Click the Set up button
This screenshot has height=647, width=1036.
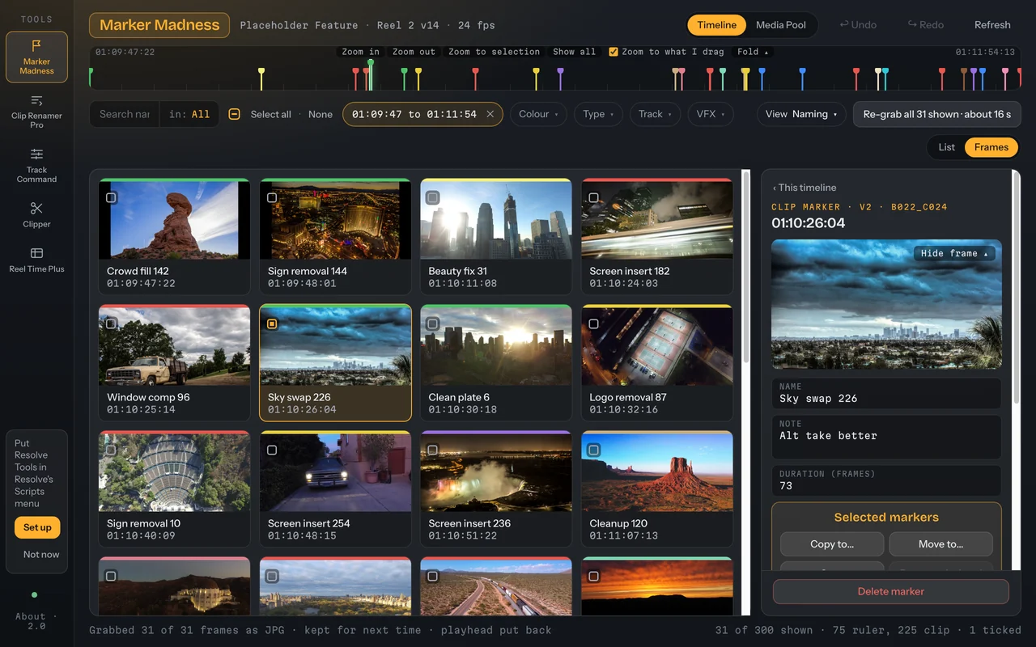[x=37, y=527]
